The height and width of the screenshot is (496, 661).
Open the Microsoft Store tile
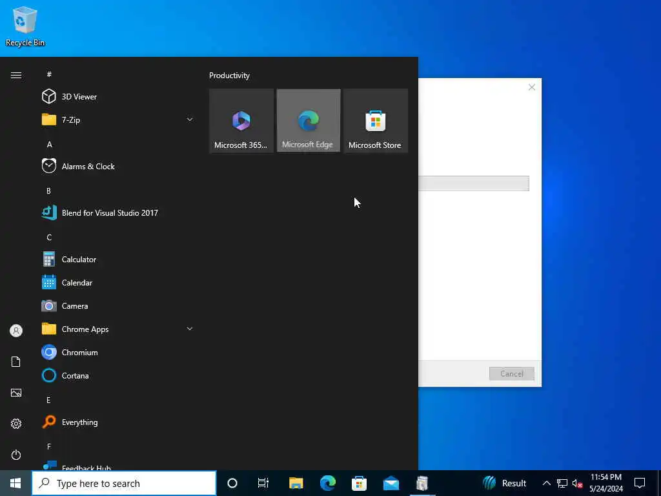tap(376, 121)
